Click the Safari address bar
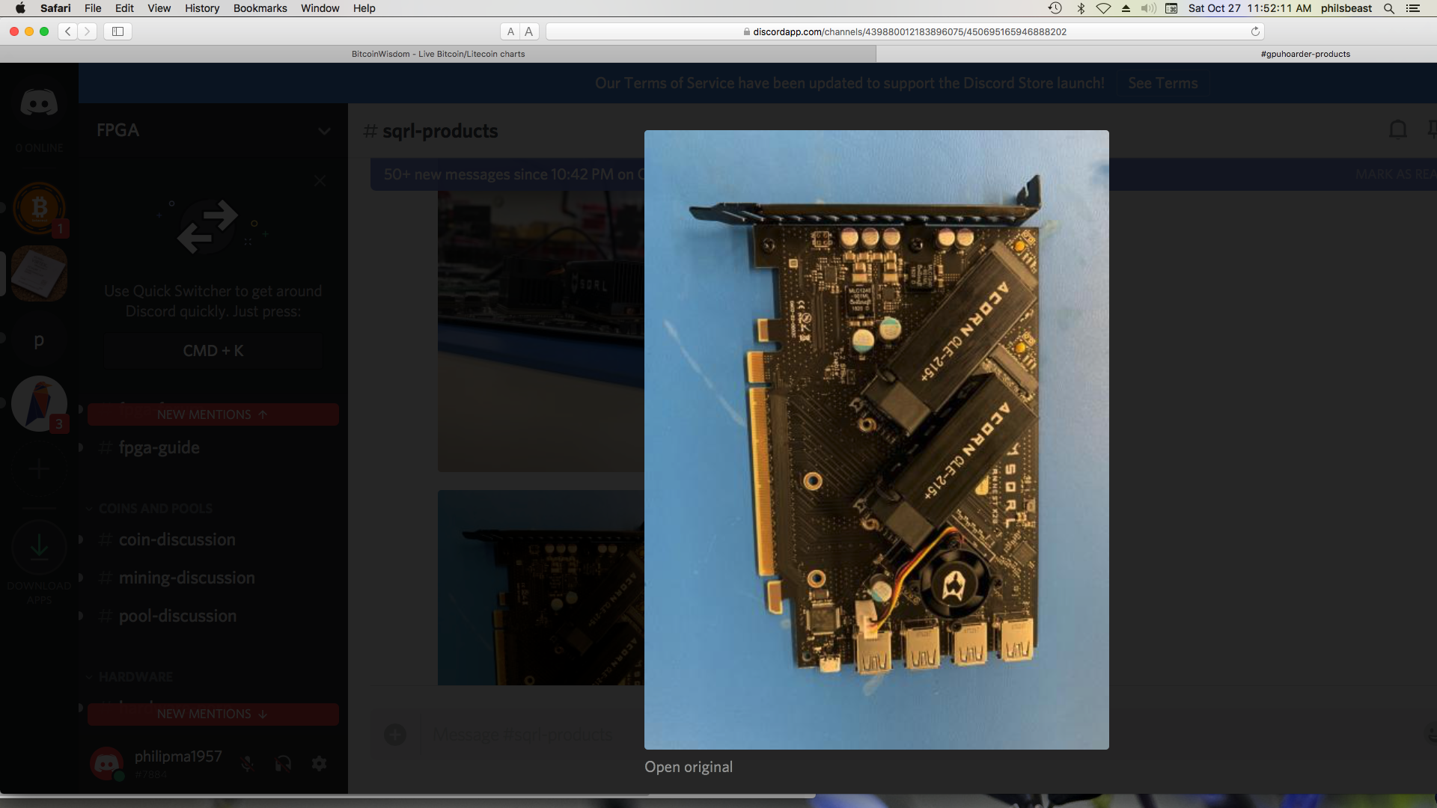 (905, 31)
